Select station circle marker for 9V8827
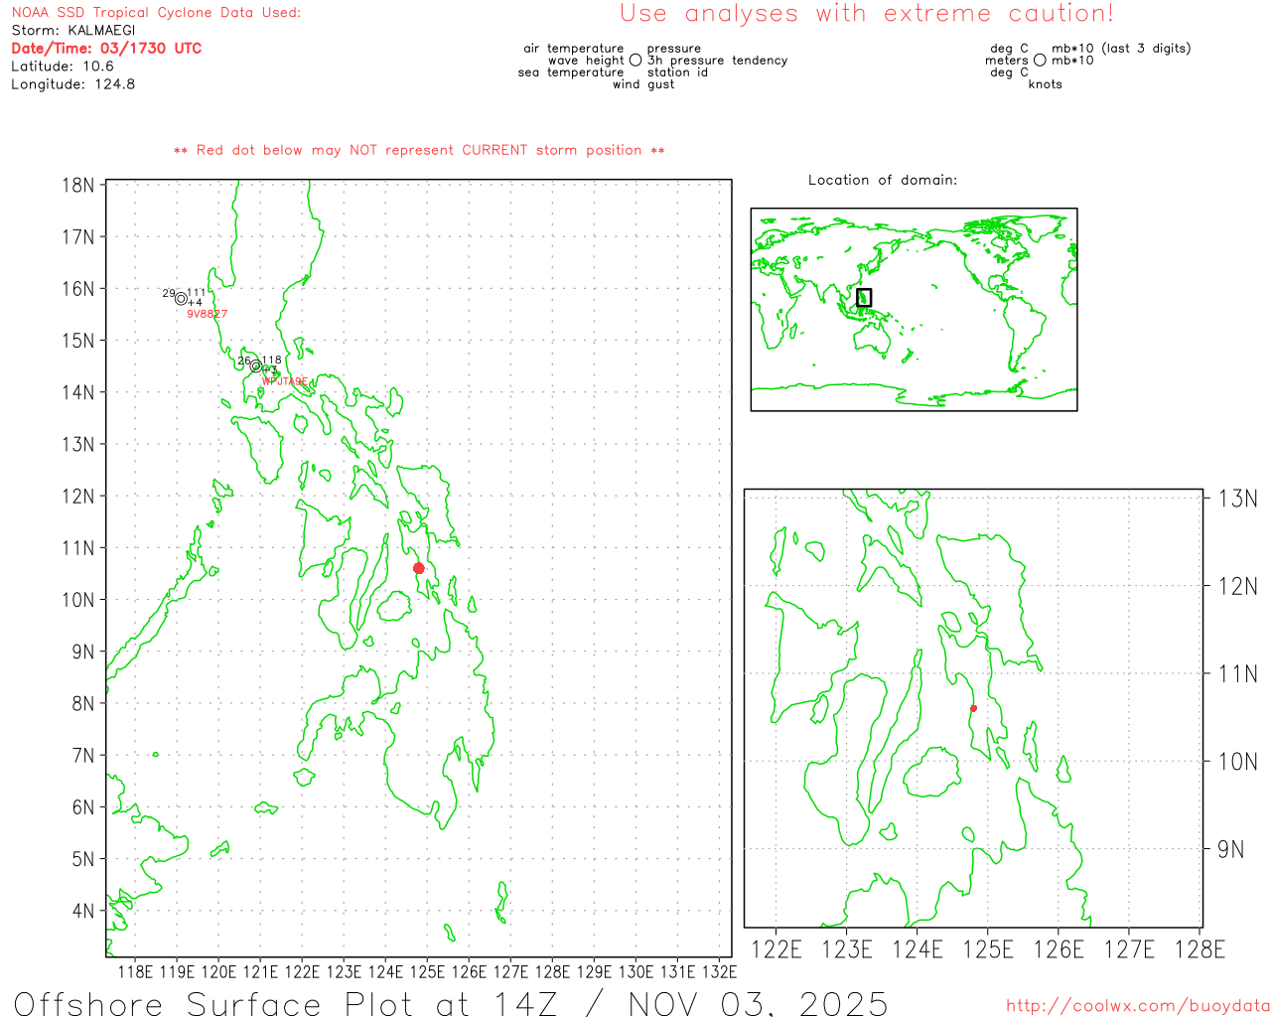The image size is (1271, 1017). pyautogui.click(x=181, y=298)
